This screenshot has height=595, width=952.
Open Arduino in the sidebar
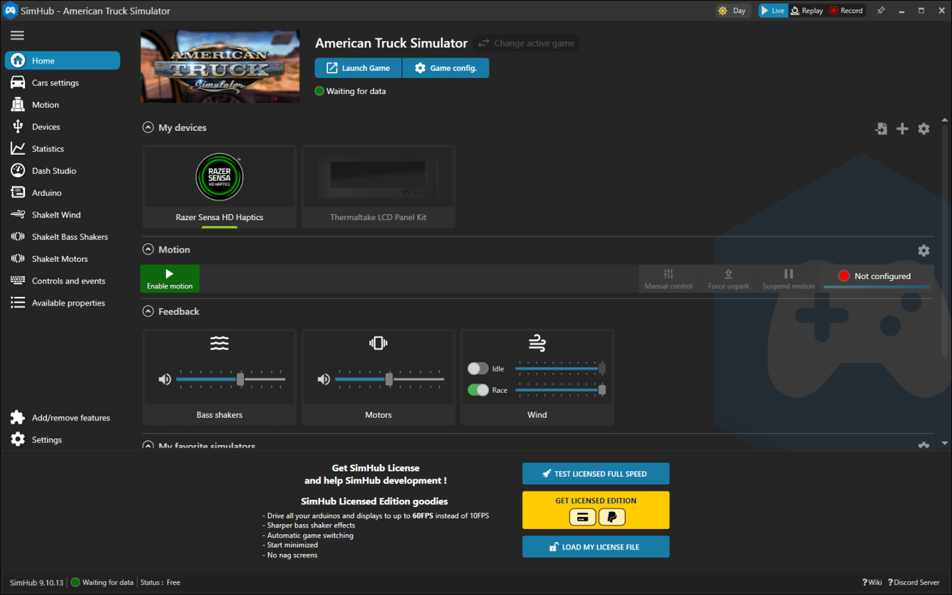[x=62, y=192]
